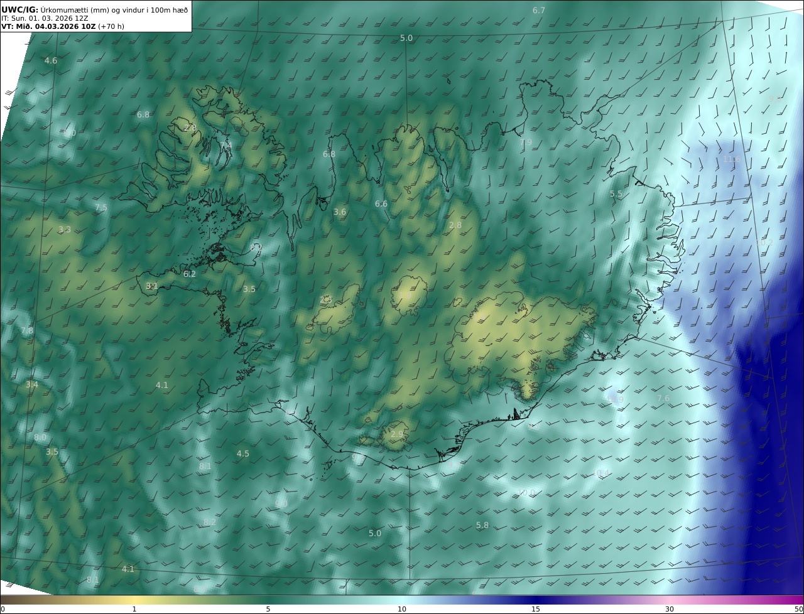This screenshot has width=804, height=614.
Task: Click the 10.4 value label
Action: click(x=601, y=473)
